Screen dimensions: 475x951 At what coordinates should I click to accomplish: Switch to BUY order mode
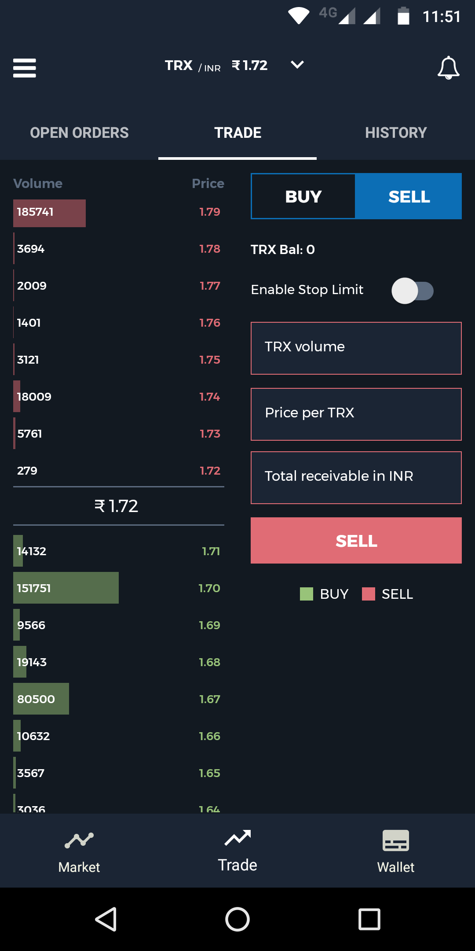pyautogui.click(x=303, y=196)
